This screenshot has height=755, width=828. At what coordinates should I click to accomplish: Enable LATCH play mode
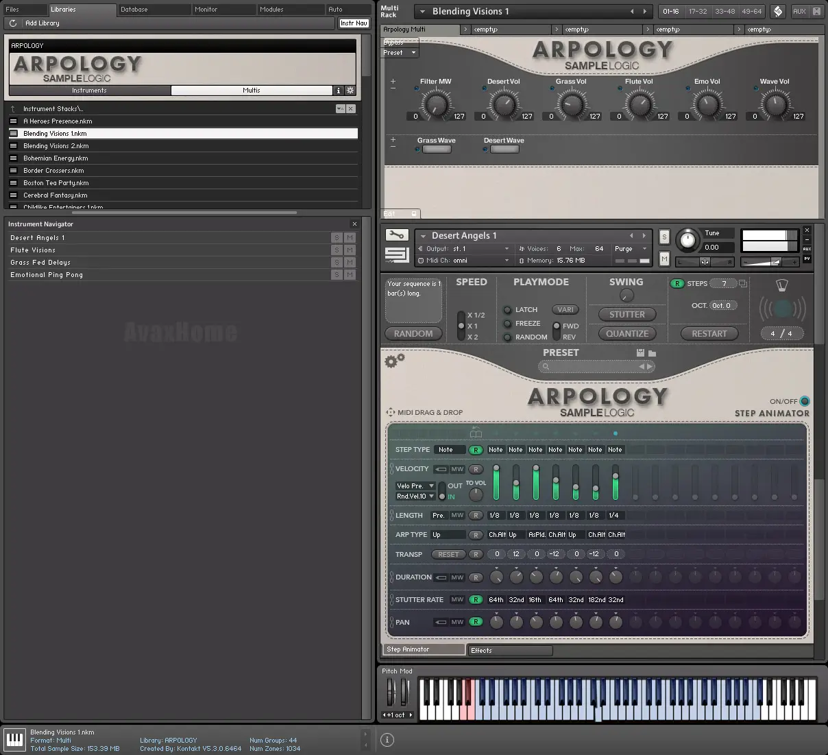point(507,310)
